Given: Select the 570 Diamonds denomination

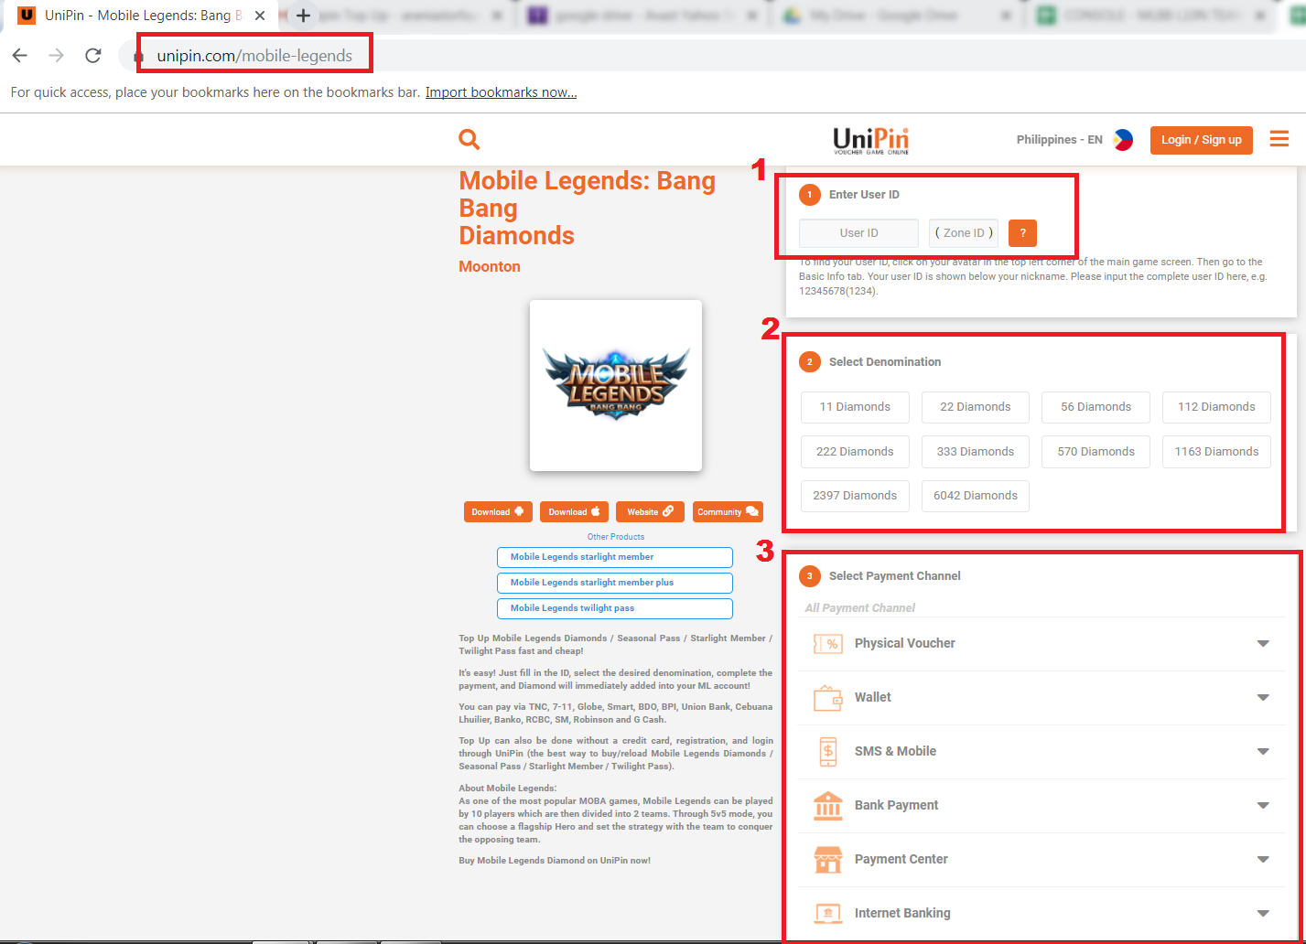Looking at the screenshot, I should [x=1096, y=452].
